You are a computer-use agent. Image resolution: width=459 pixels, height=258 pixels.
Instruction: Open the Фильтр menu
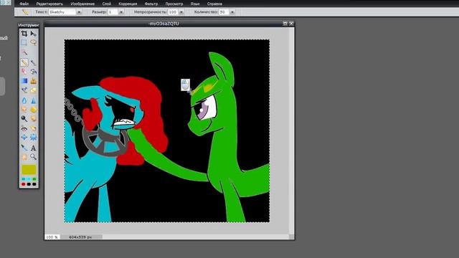[x=151, y=4]
